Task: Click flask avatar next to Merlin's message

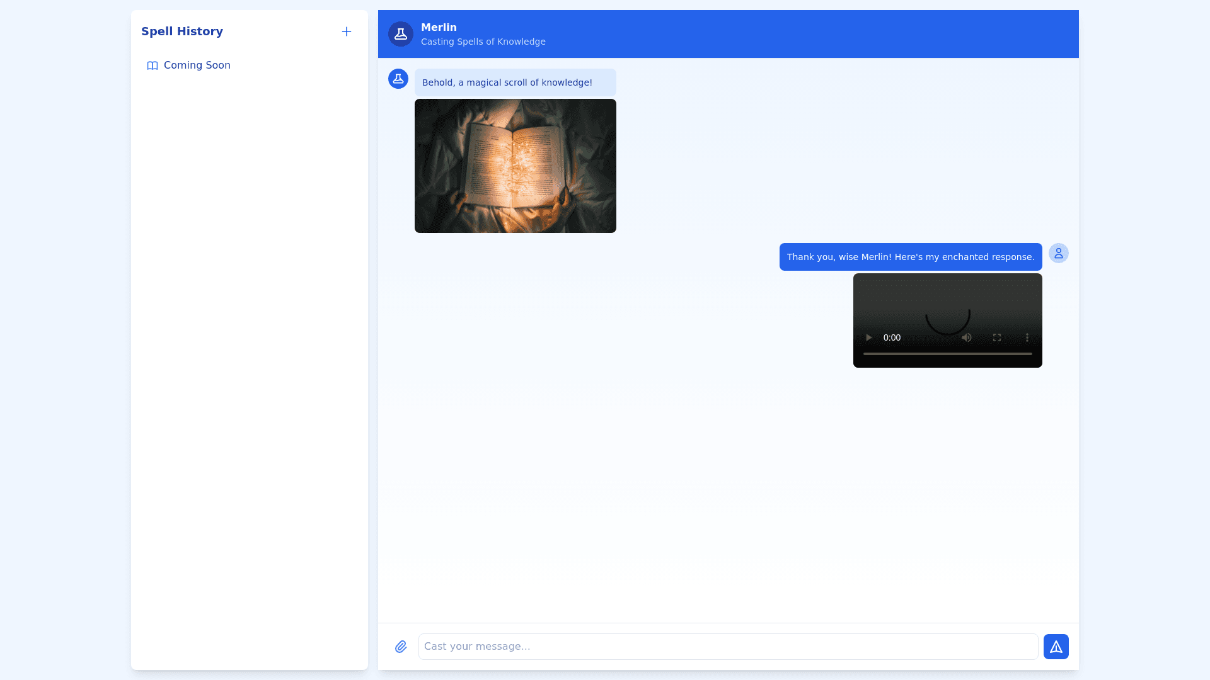Action: pyautogui.click(x=398, y=79)
